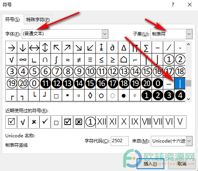Pick the black circled 0 symbol
The height and width of the screenshot is (171, 198).
coord(158,83)
